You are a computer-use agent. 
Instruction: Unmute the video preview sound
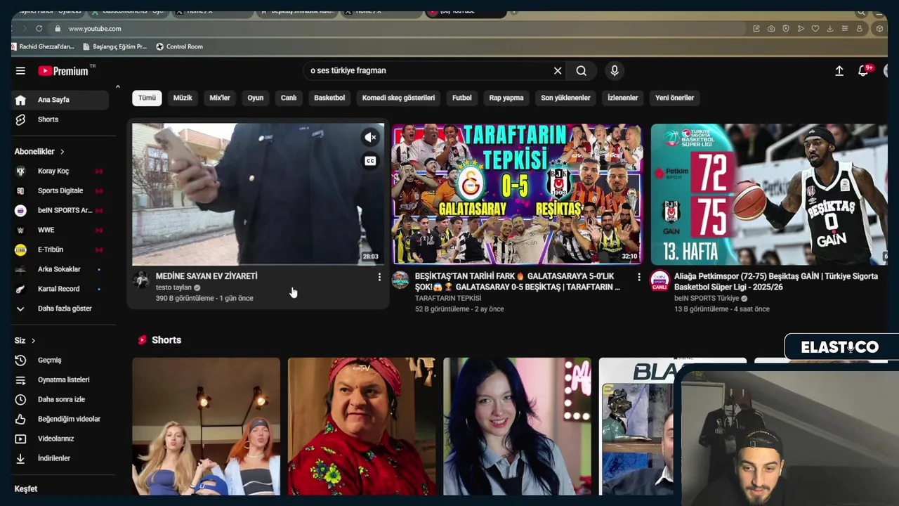[x=370, y=138]
